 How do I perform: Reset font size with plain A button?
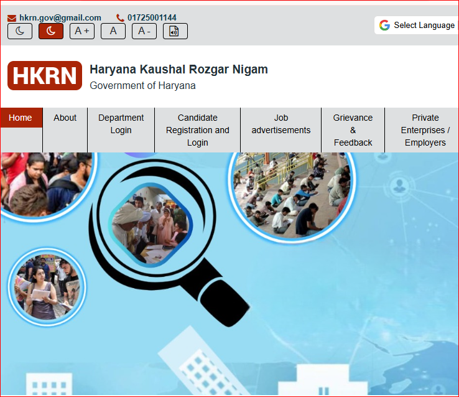113,31
